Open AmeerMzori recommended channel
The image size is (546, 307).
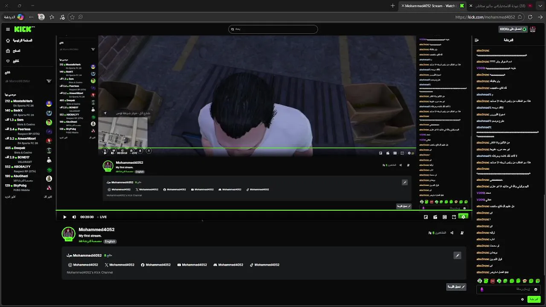click(x=28, y=141)
